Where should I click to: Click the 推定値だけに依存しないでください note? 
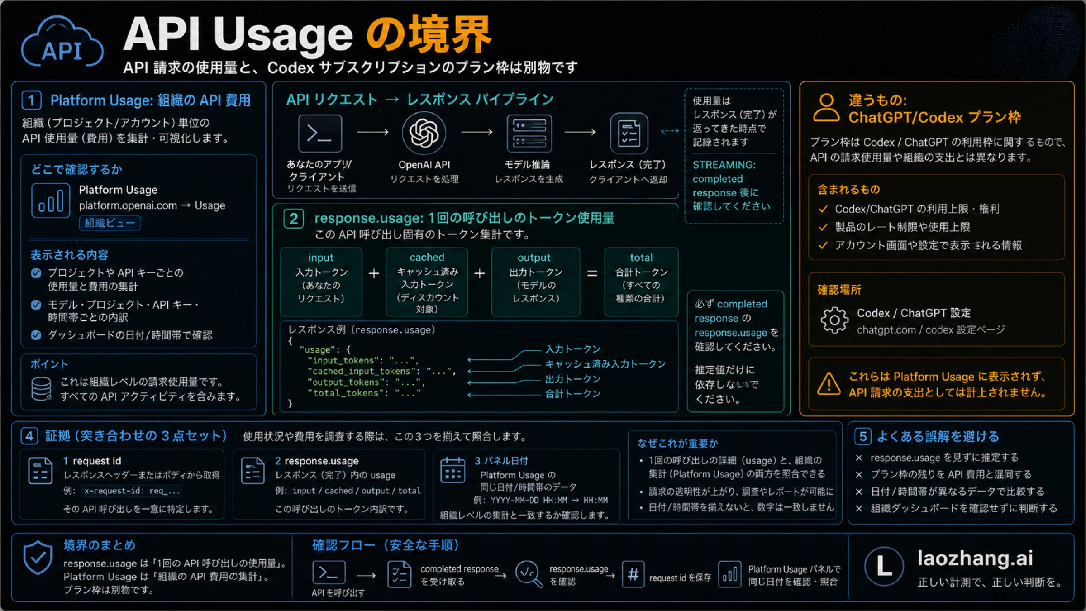click(x=727, y=384)
